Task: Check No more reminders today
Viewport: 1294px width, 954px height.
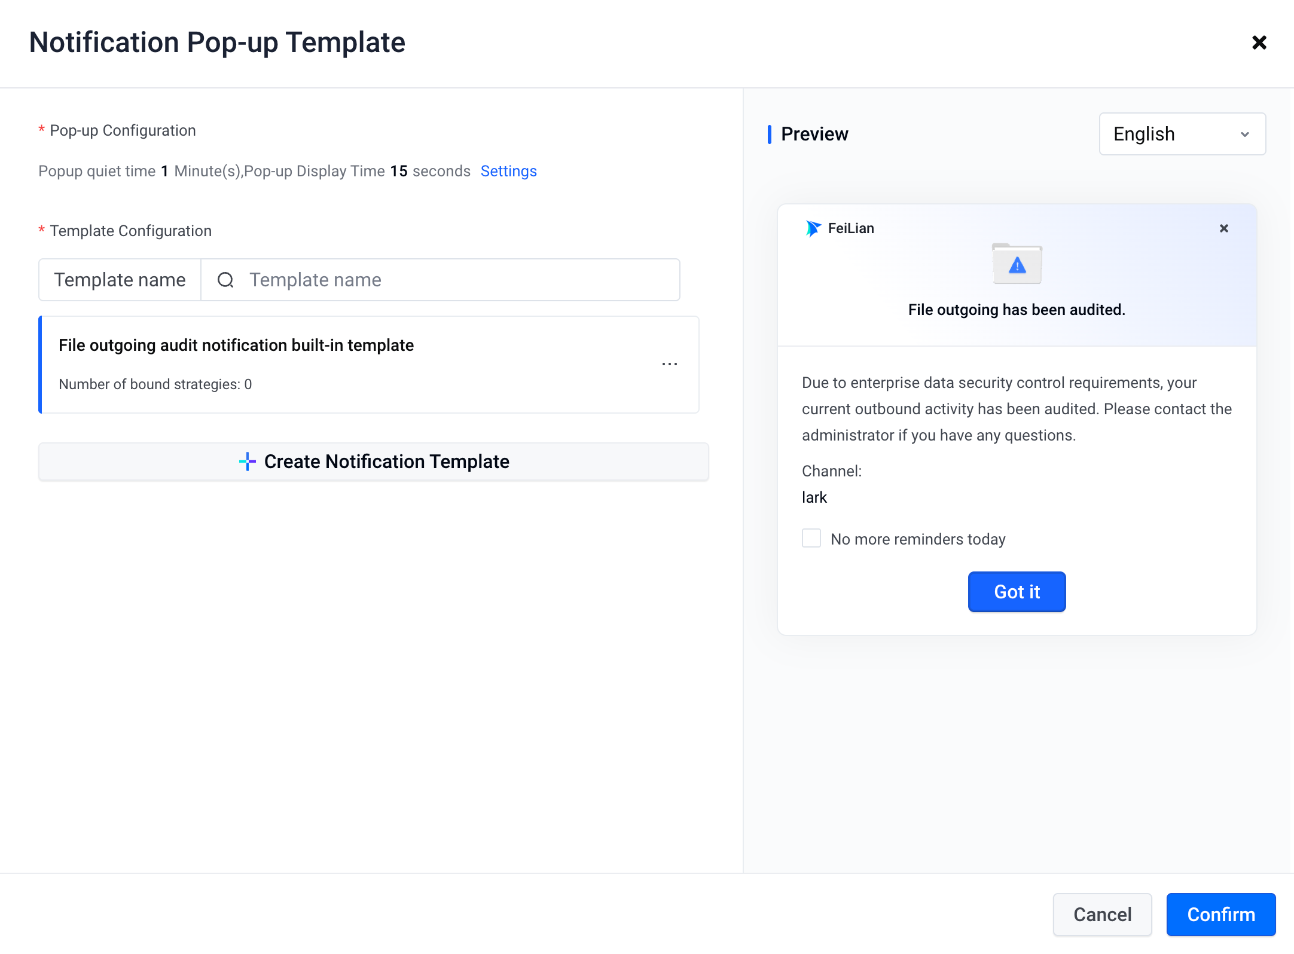Action: (811, 538)
